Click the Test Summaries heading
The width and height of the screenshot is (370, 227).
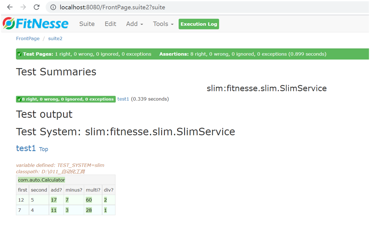(56, 72)
